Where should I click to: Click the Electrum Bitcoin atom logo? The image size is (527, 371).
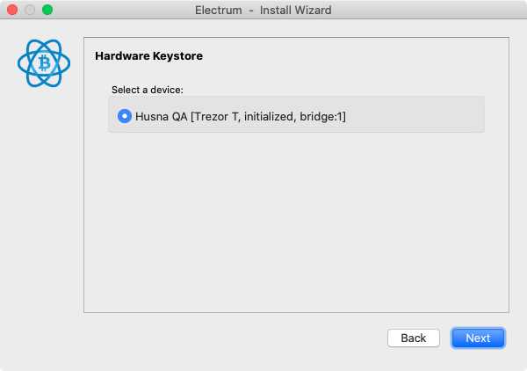44,63
